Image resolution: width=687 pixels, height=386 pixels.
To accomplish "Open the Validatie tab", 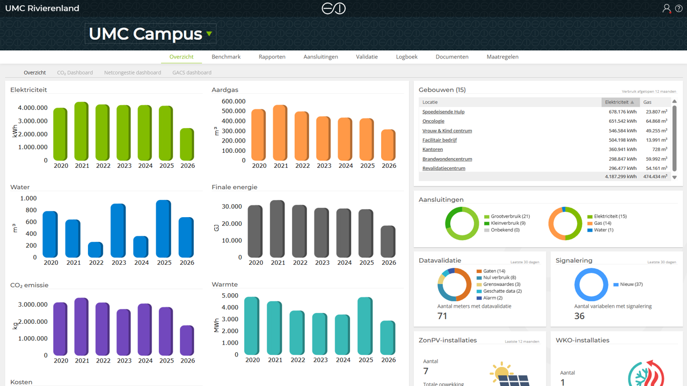I will coord(367,57).
